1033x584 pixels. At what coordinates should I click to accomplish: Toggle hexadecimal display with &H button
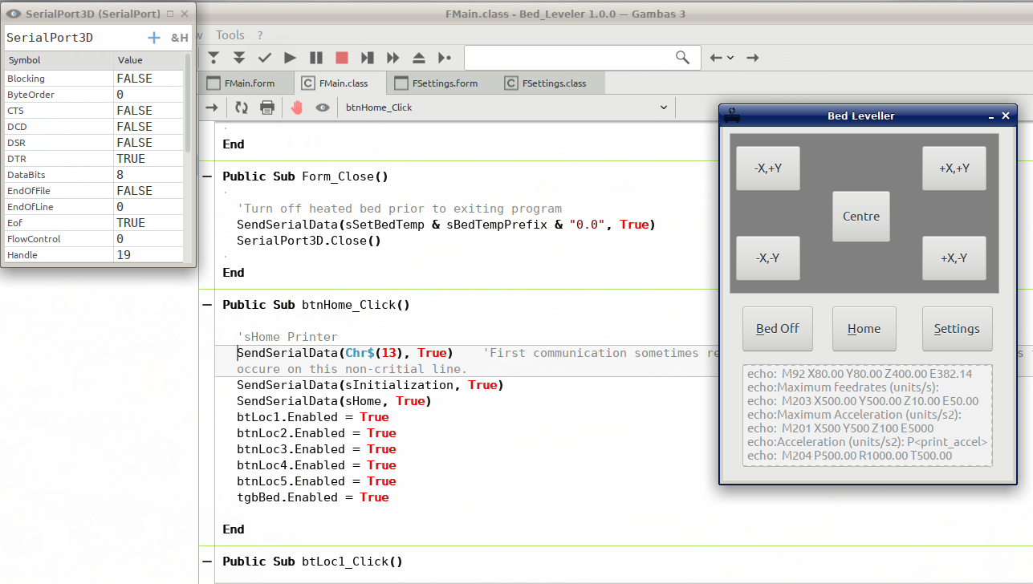click(180, 38)
